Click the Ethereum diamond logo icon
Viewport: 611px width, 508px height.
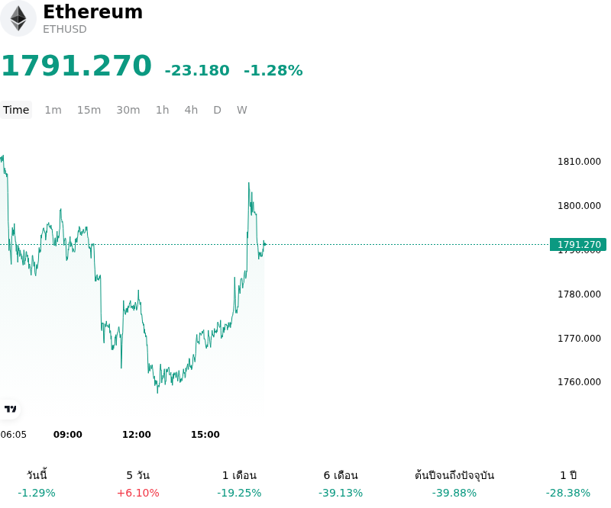tap(18, 18)
